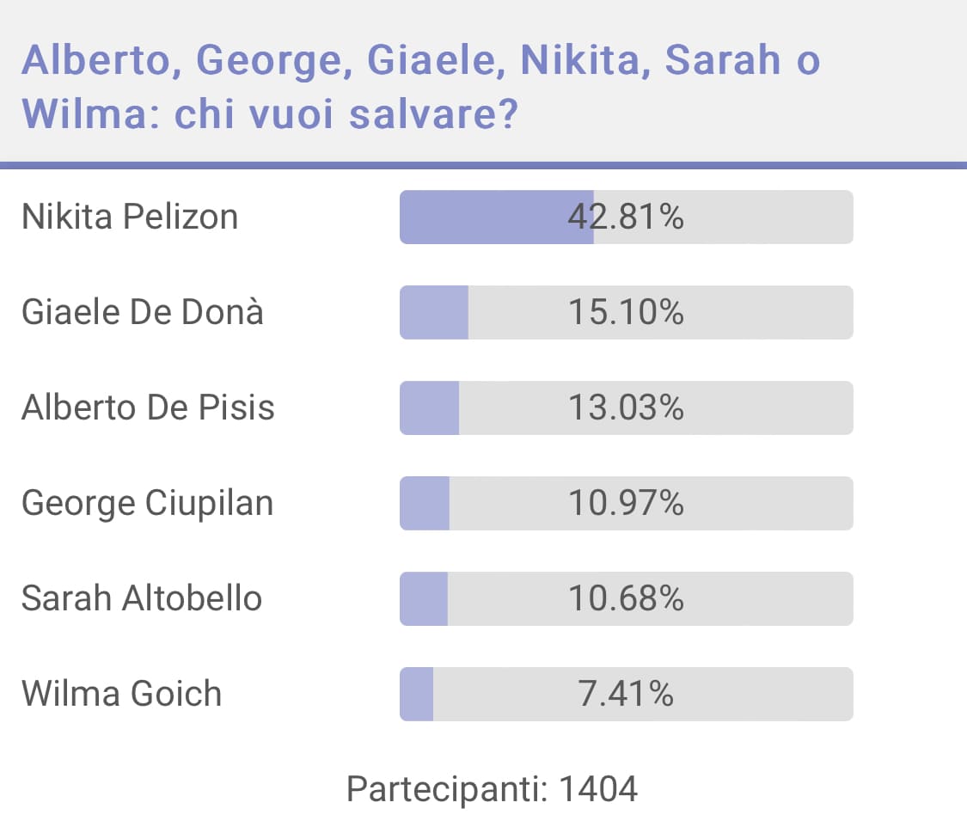Image resolution: width=967 pixels, height=821 pixels.
Task: Select the George Ciupilan name label
Action: coord(147,503)
